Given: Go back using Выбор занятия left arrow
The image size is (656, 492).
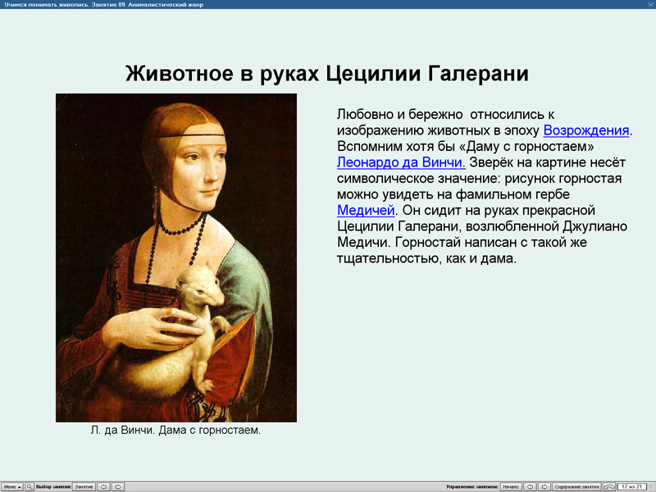Looking at the screenshot, I should coord(103,485).
